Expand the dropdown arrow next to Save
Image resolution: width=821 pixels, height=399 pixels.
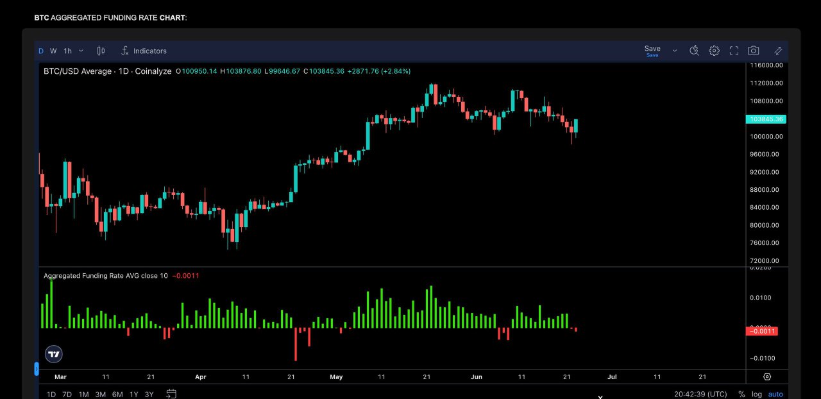[x=674, y=51]
